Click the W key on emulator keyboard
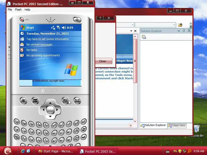The height and width of the screenshot is (155, 207). coord(24,123)
